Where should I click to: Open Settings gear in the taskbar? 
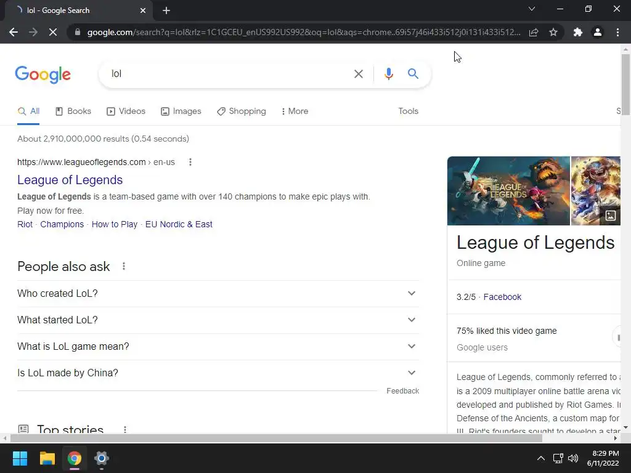click(102, 458)
